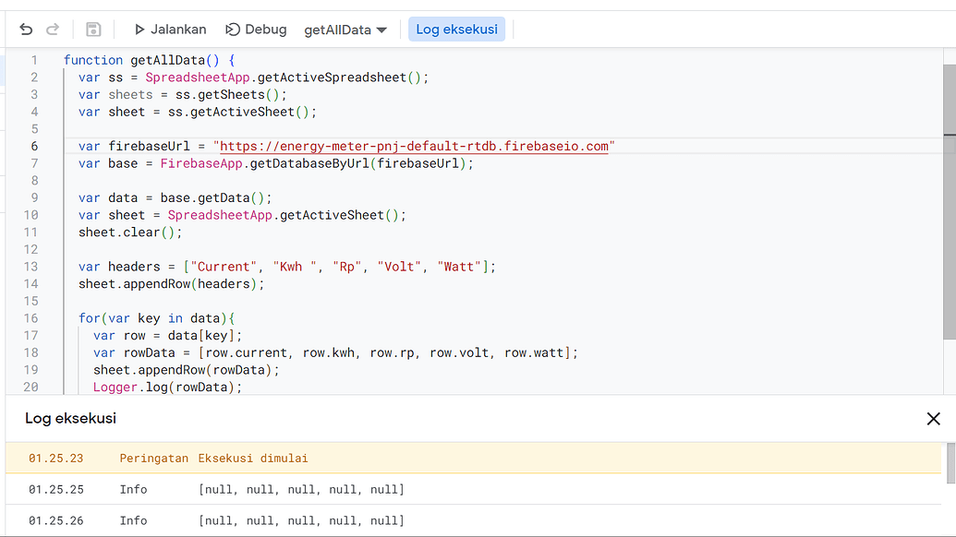
Task: Click the undo arrow icon
Action: pos(26,30)
